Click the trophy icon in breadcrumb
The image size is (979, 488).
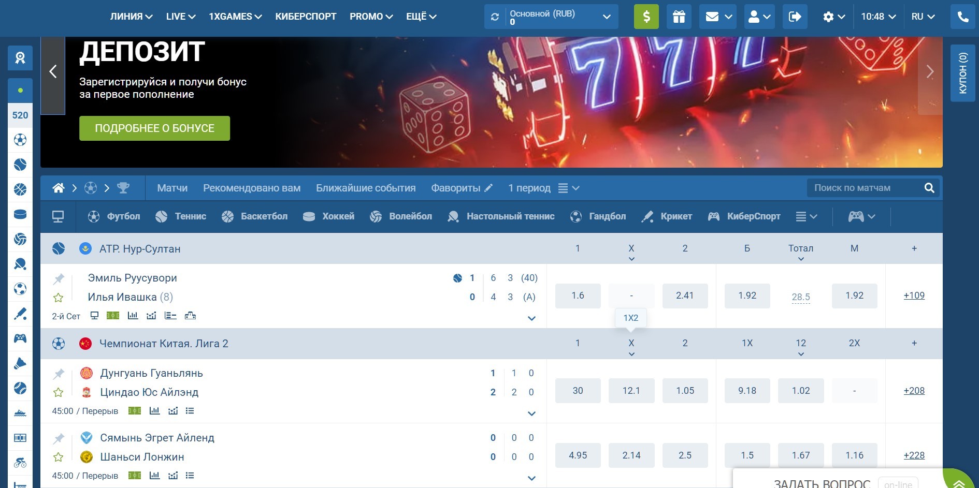coord(123,188)
